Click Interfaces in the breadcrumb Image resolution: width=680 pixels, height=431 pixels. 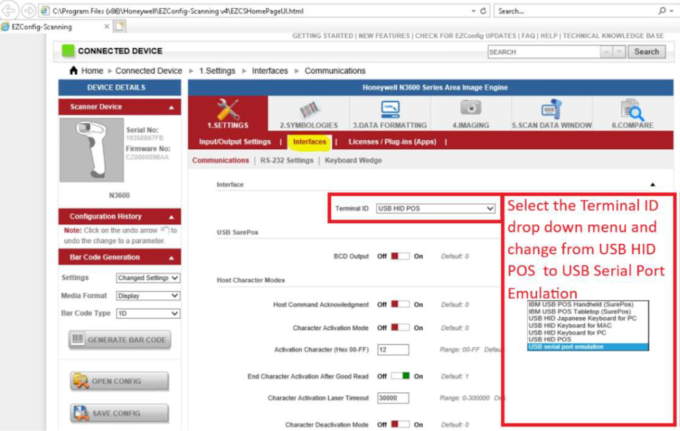270,71
